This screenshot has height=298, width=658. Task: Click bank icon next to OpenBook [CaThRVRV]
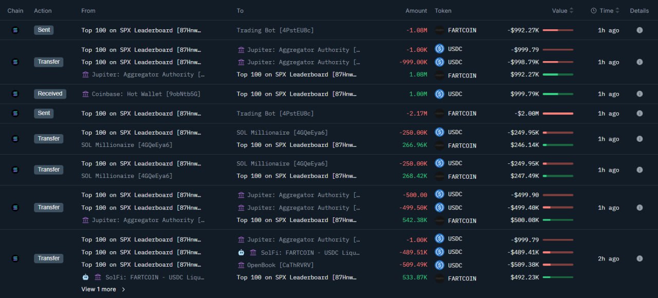pos(242,265)
